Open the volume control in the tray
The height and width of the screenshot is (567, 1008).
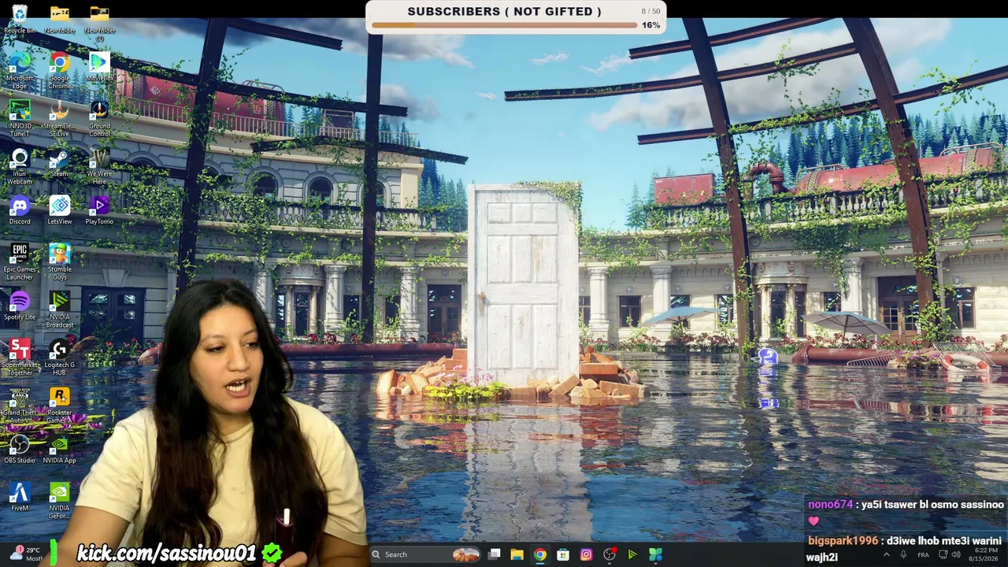956,554
